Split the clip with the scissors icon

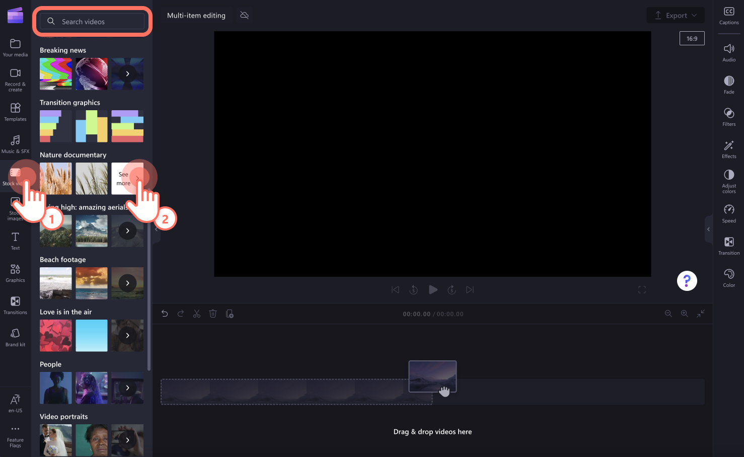(197, 313)
